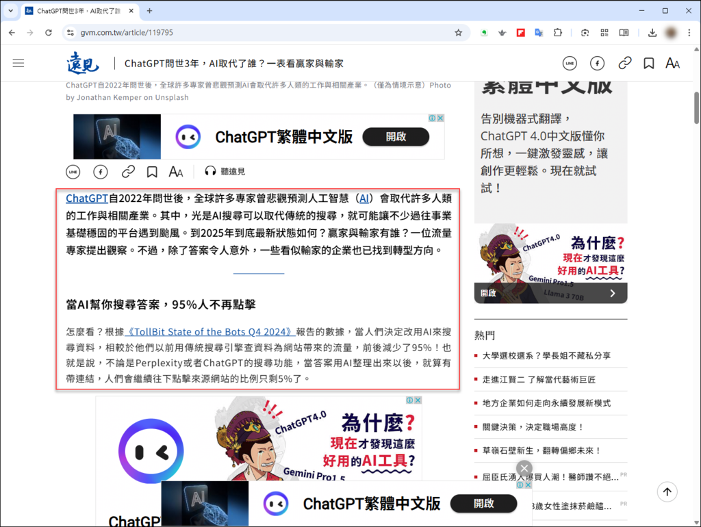Share on Facebook icon below the banner ad
701x527 pixels.
(101, 172)
